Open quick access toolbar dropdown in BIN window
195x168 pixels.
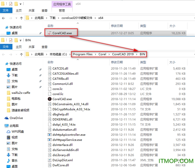tap(21, 40)
